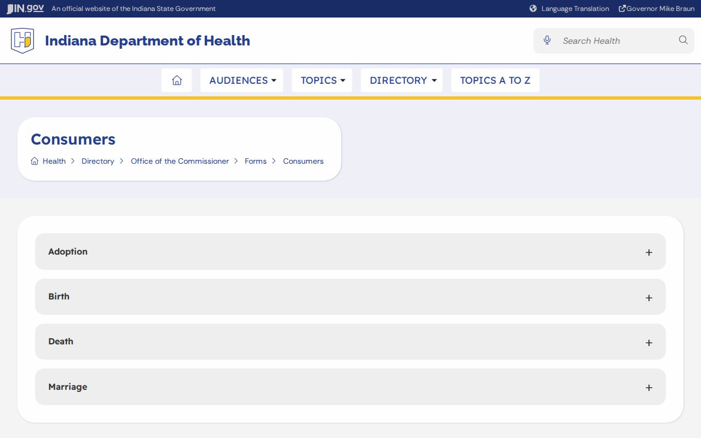Click the microphone voice search icon
The height and width of the screenshot is (438, 701).
pos(547,41)
